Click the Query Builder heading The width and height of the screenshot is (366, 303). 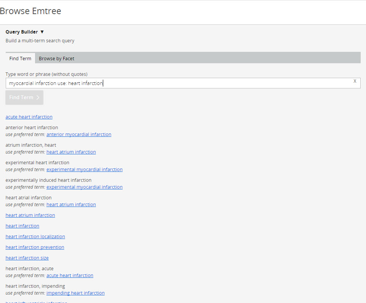coord(22,32)
